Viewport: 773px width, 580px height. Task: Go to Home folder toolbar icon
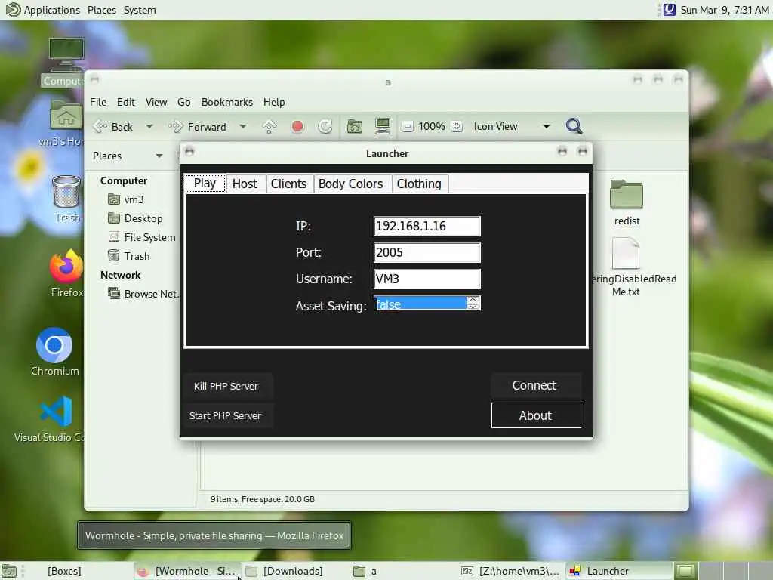355,126
